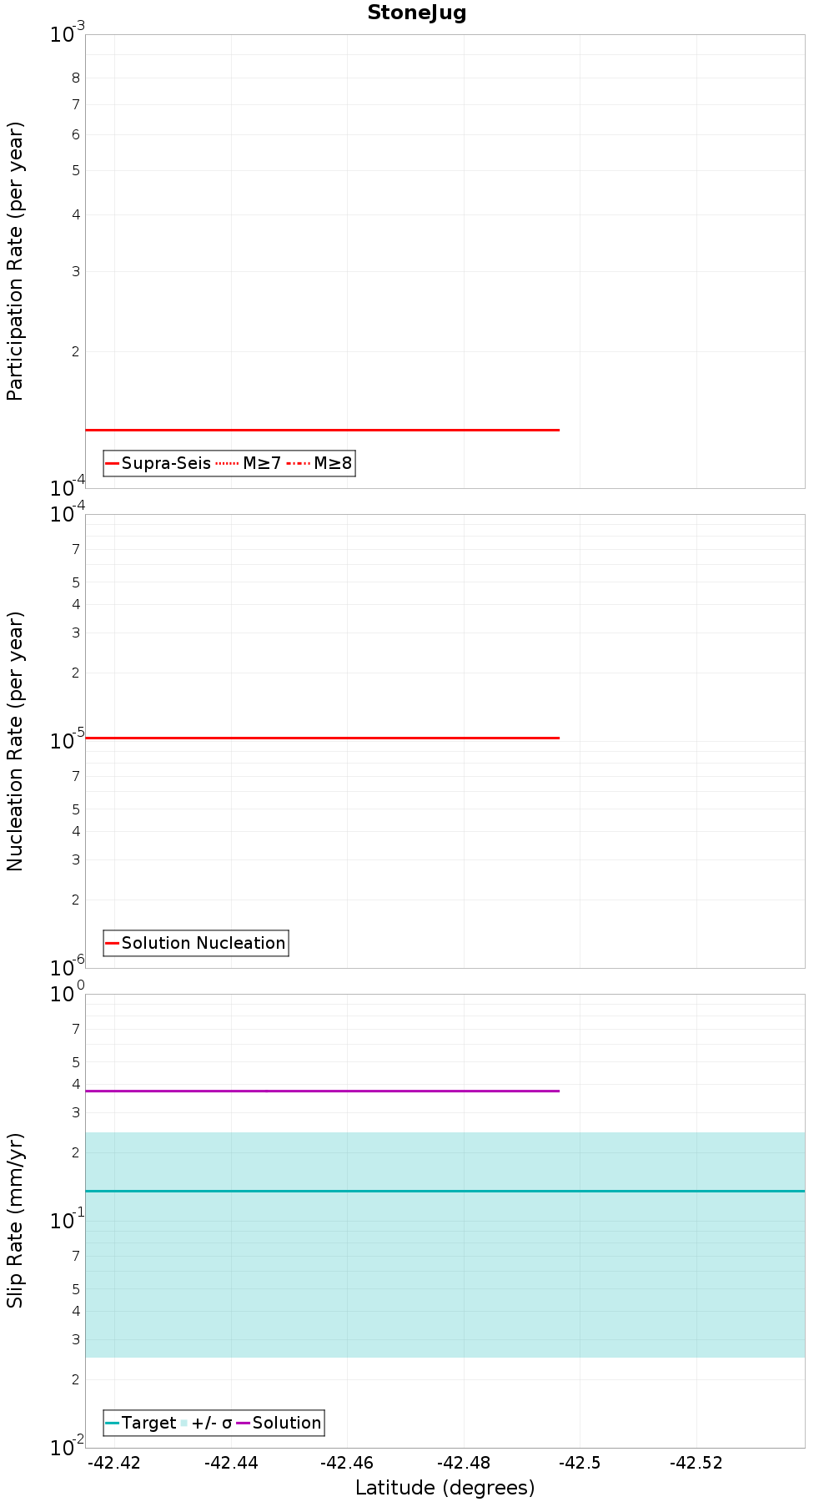Click the magenta solution slip rate line

[x=322, y=1091]
